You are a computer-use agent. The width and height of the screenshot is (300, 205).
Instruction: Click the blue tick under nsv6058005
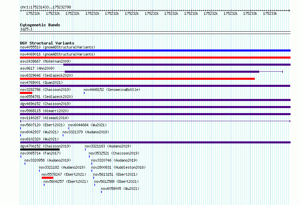click(101, 192)
